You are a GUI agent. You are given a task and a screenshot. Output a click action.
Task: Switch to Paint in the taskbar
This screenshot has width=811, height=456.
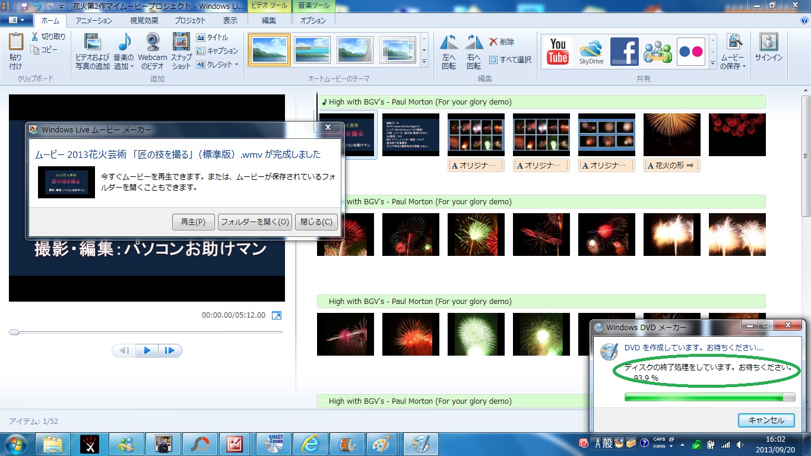point(382,444)
